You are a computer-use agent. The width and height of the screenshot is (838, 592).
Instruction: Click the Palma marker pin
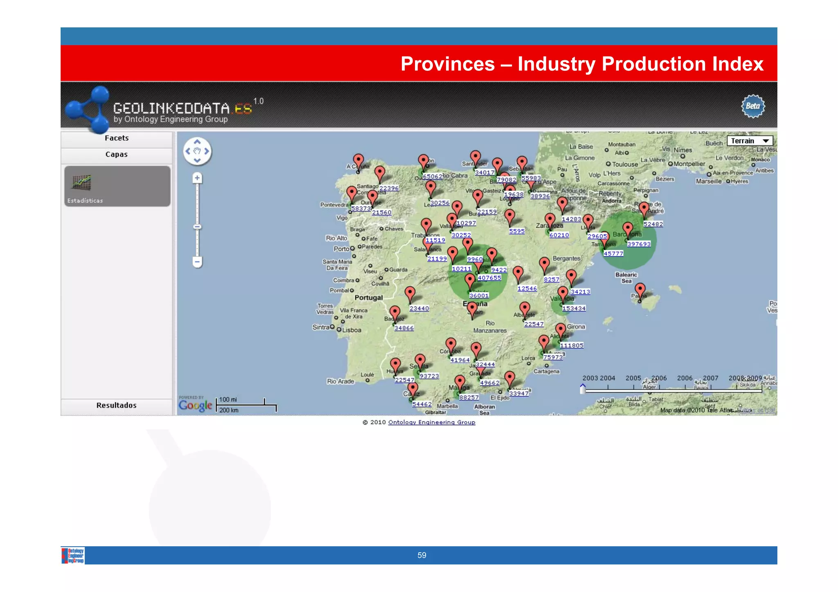pos(640,292)
